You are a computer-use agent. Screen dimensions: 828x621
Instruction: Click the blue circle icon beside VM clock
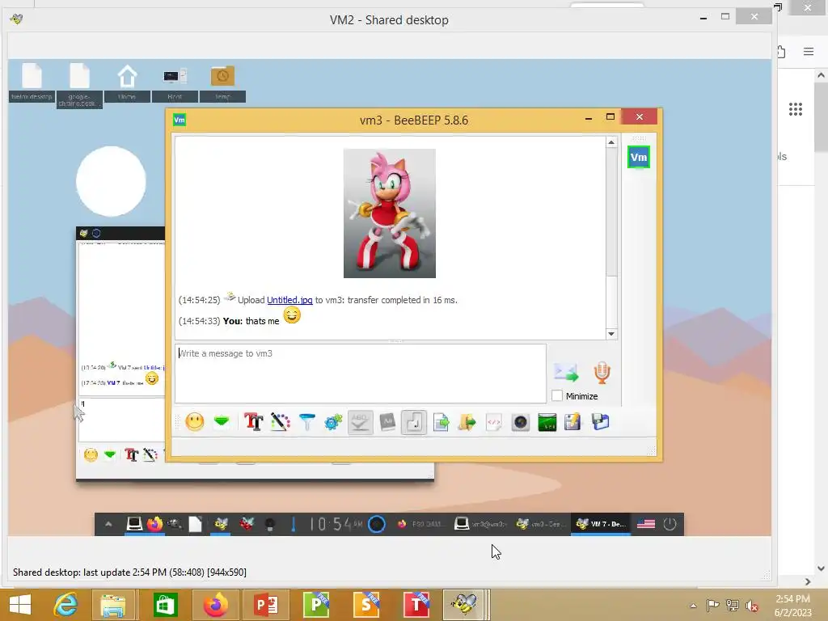coord(377,524)
